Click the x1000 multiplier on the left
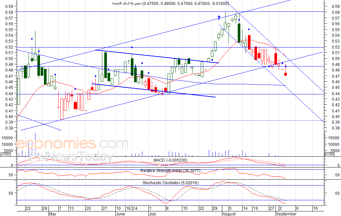Image resolution: width=341 pixels, height=216 pixels. [6, 154]
